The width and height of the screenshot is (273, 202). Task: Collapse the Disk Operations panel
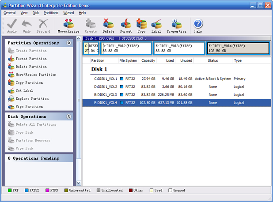[69, 116]
